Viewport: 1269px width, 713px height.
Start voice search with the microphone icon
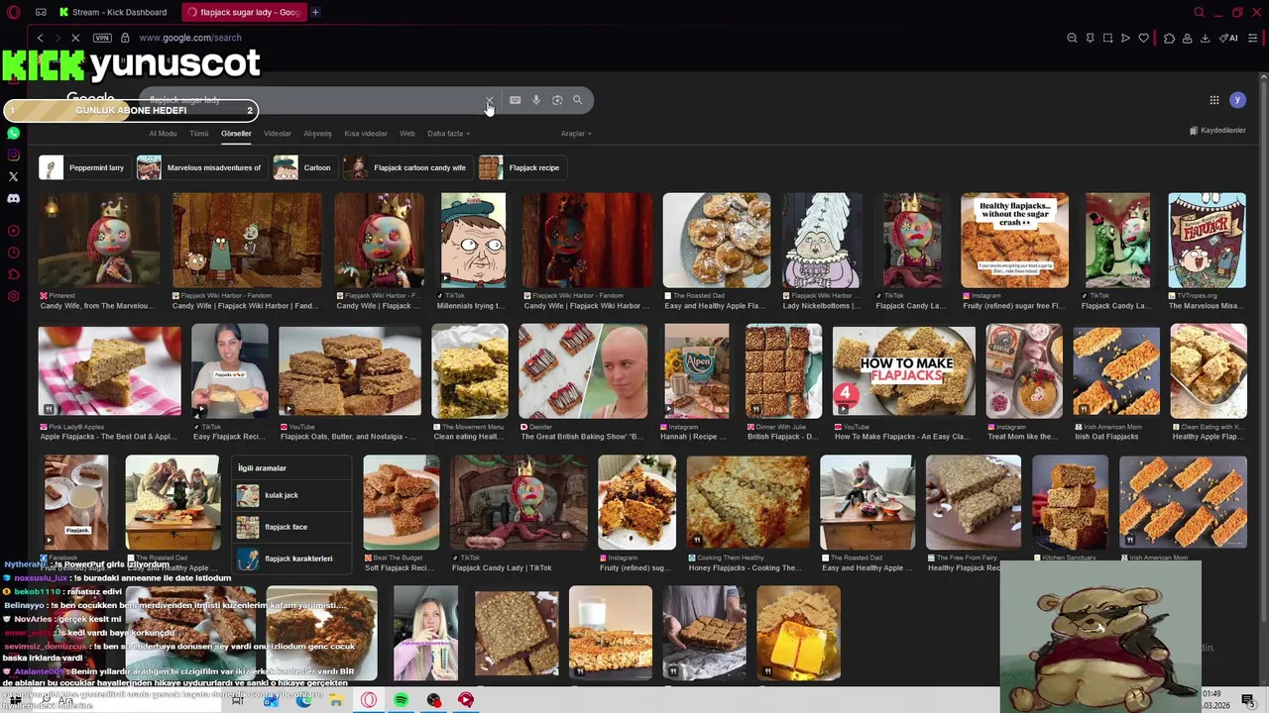[536, 100]
